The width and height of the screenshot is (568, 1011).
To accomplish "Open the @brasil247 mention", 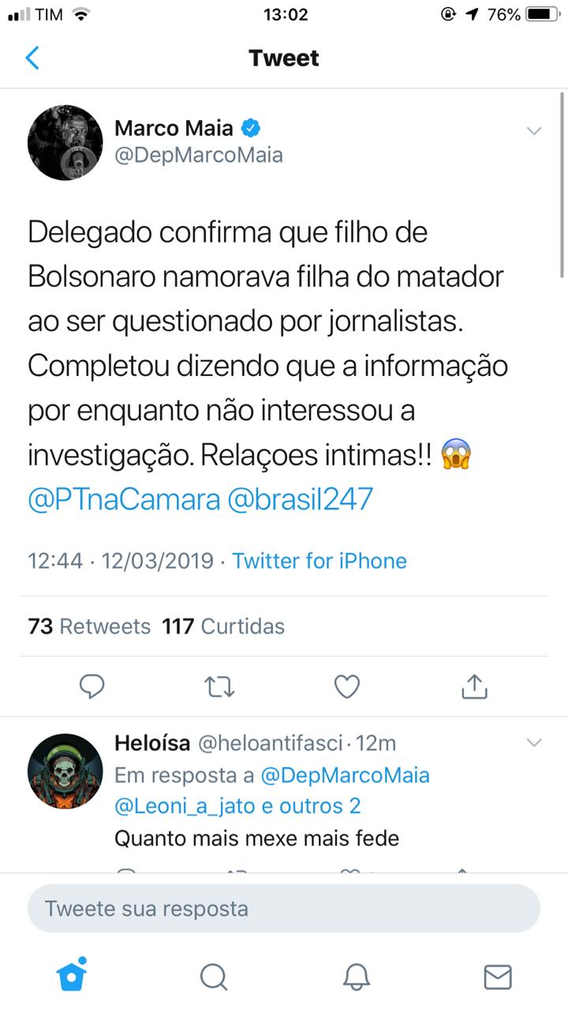I will pos(301,499).
